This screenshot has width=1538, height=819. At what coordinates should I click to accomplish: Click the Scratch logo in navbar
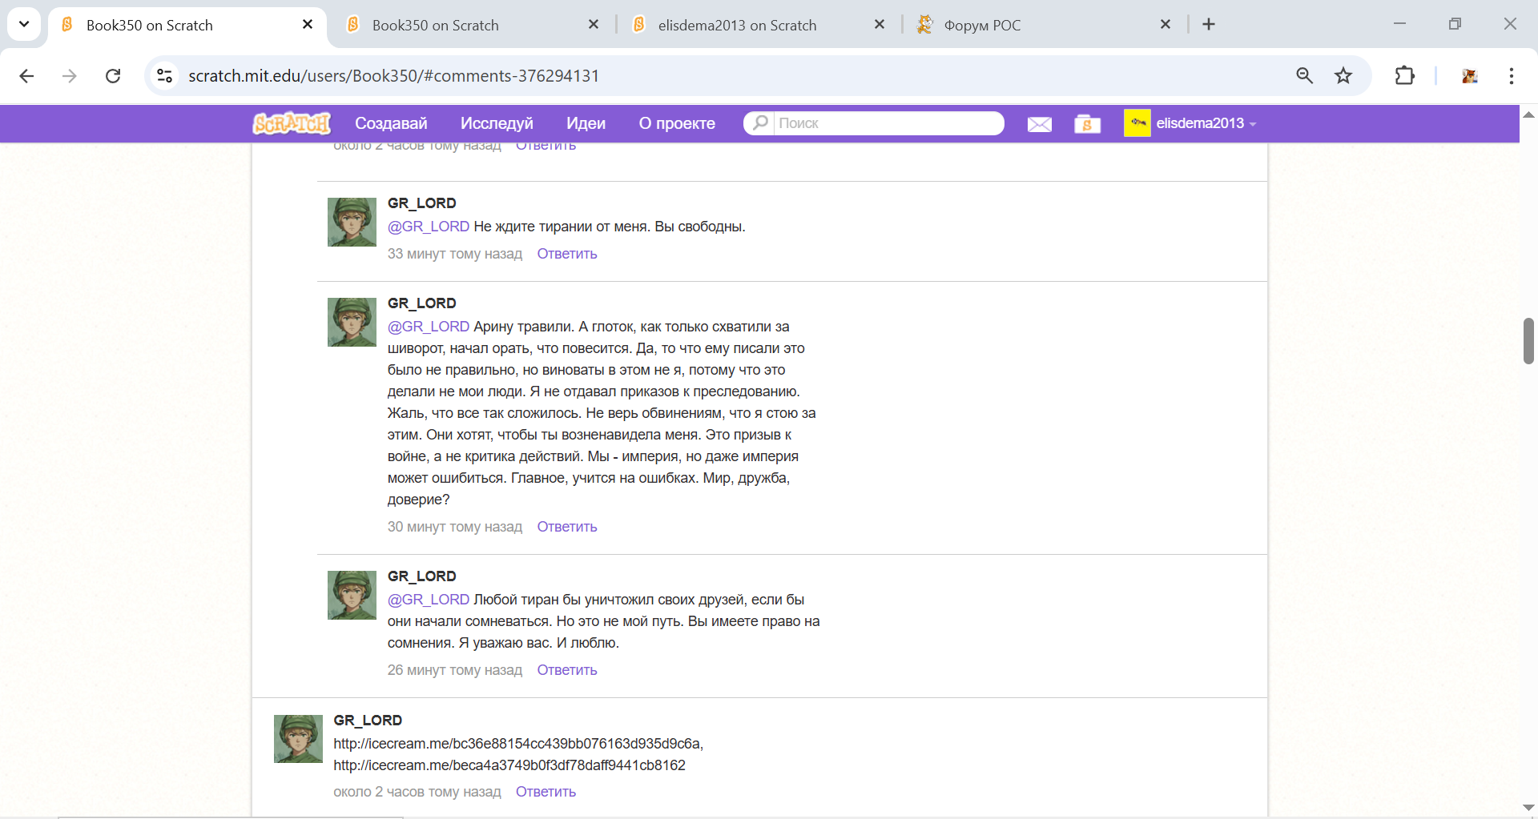(292, 123)
